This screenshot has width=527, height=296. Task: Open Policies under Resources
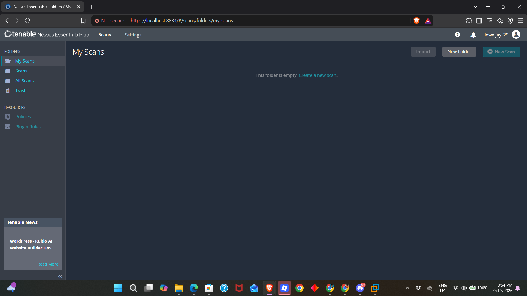pyautogui.click(x=23, y=117)
